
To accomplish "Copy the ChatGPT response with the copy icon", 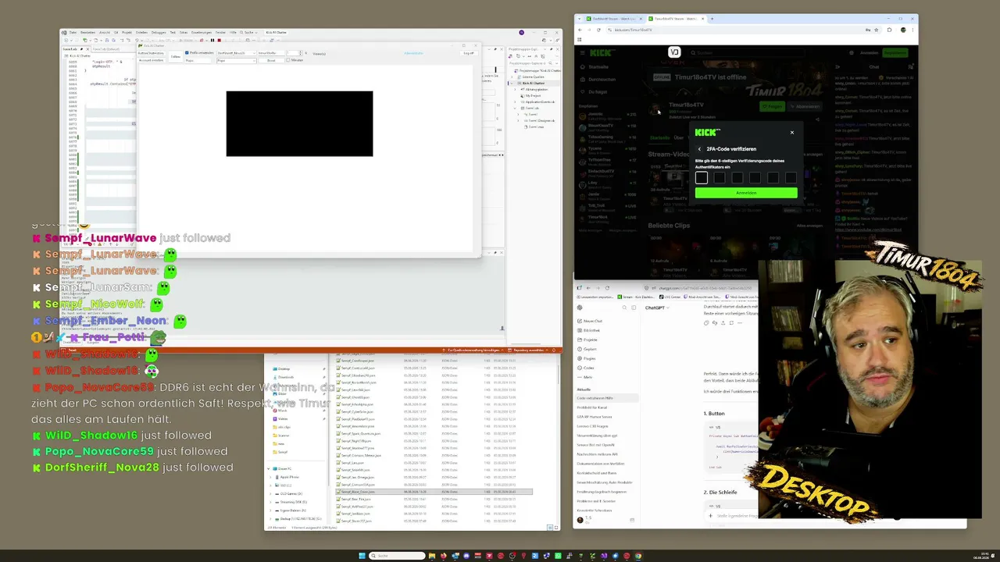I will pos(707,322).
